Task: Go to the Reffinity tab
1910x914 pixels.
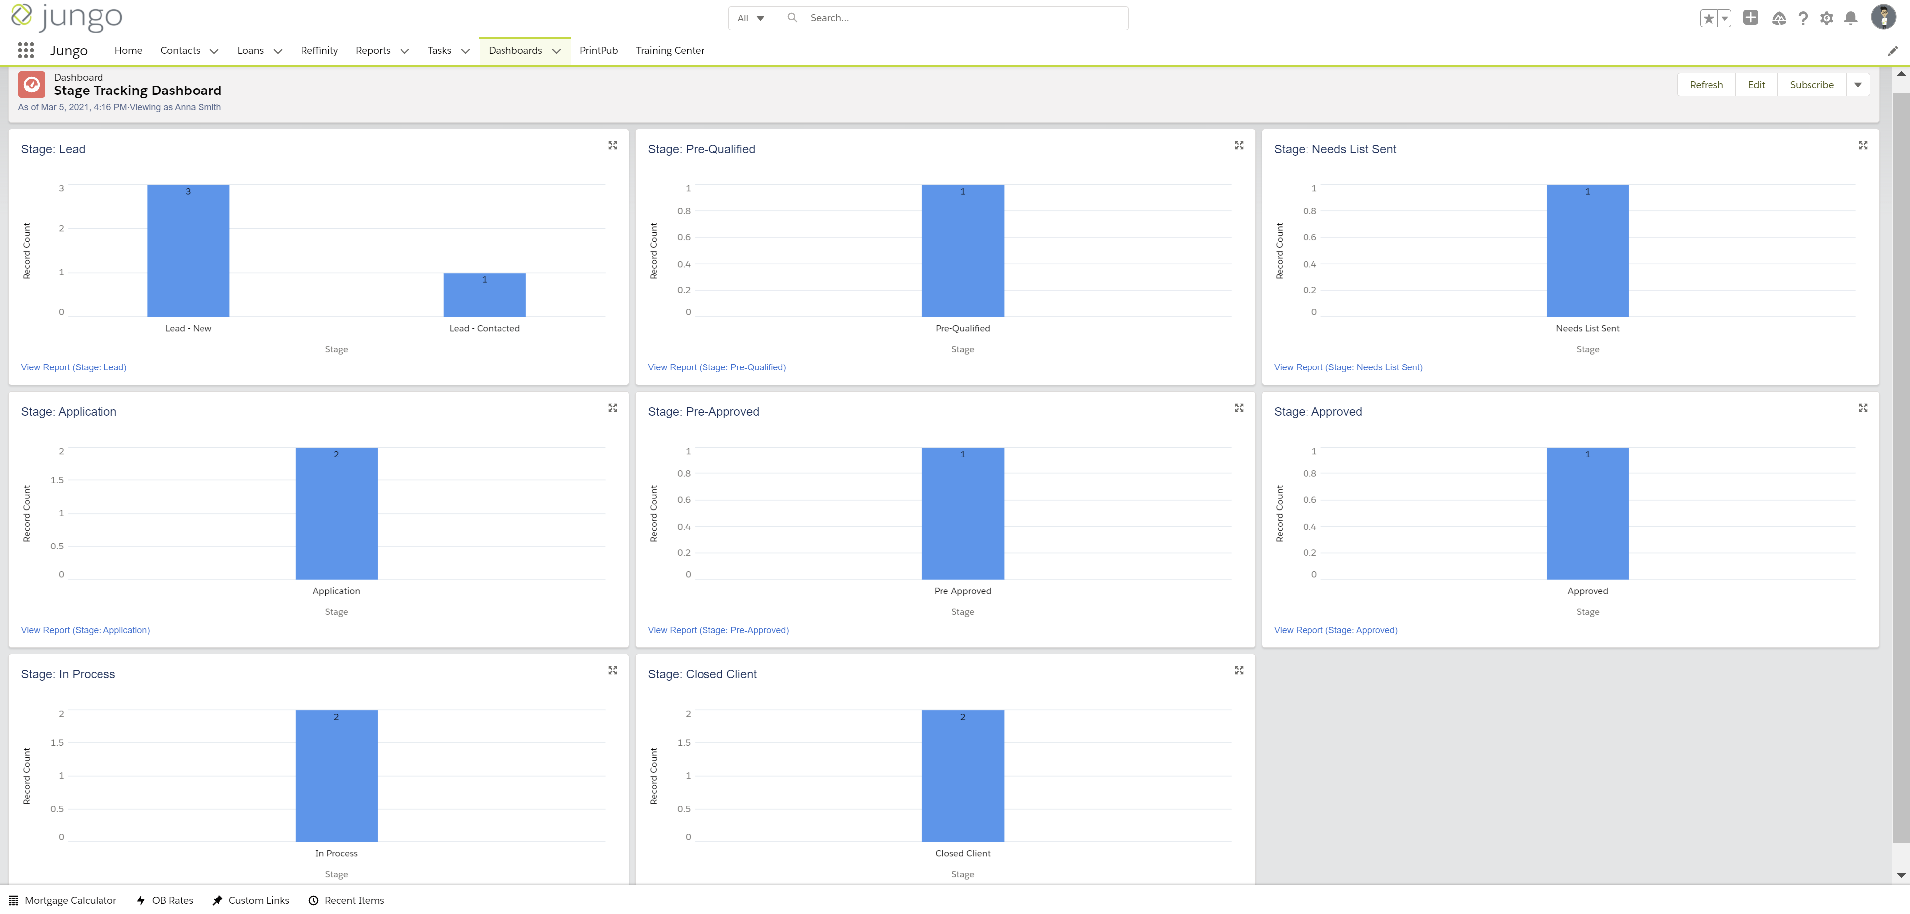Action: tap(319, 50)
